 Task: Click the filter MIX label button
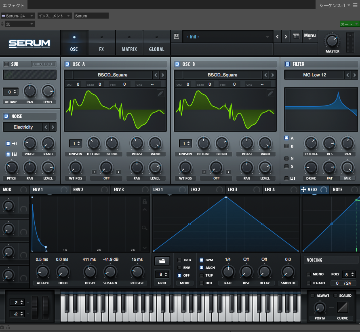pyautogui.click(x=347, y=178)
